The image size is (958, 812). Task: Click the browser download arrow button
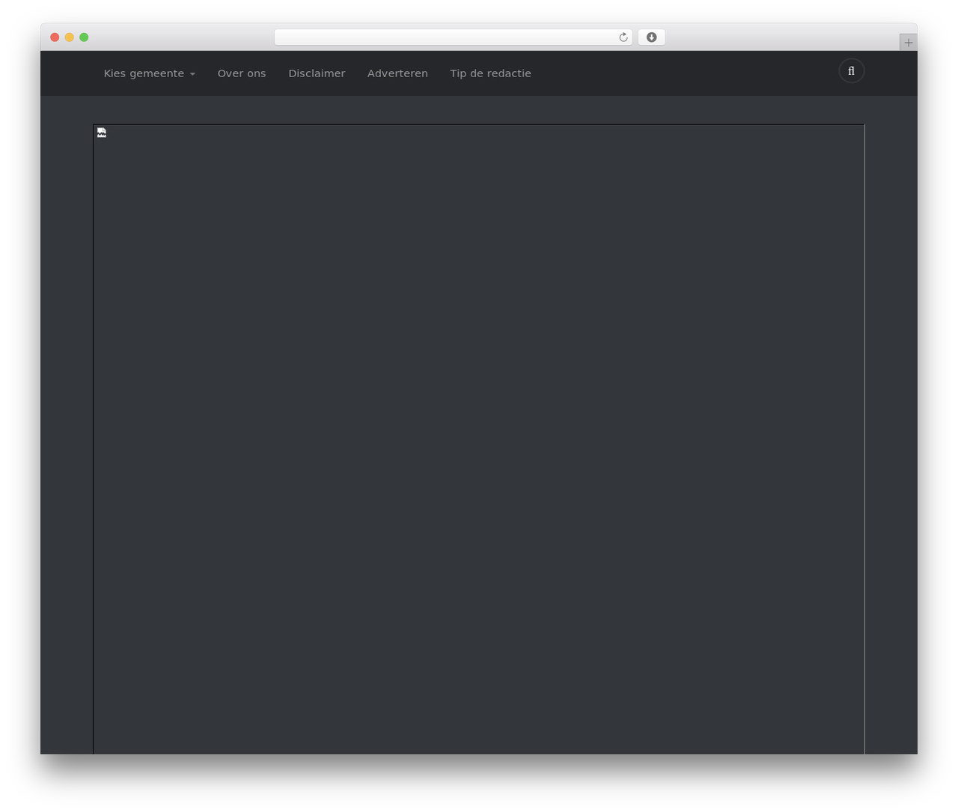[651, 37]
